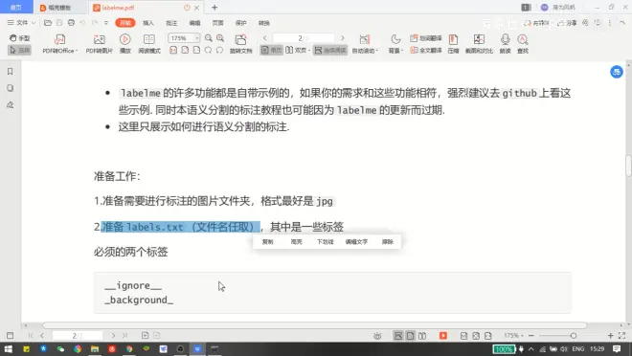Activate the Select (选择) arrow tool

pos(19,50)
